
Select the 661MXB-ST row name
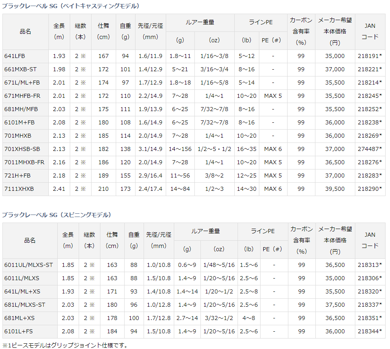tap(21, 69)
